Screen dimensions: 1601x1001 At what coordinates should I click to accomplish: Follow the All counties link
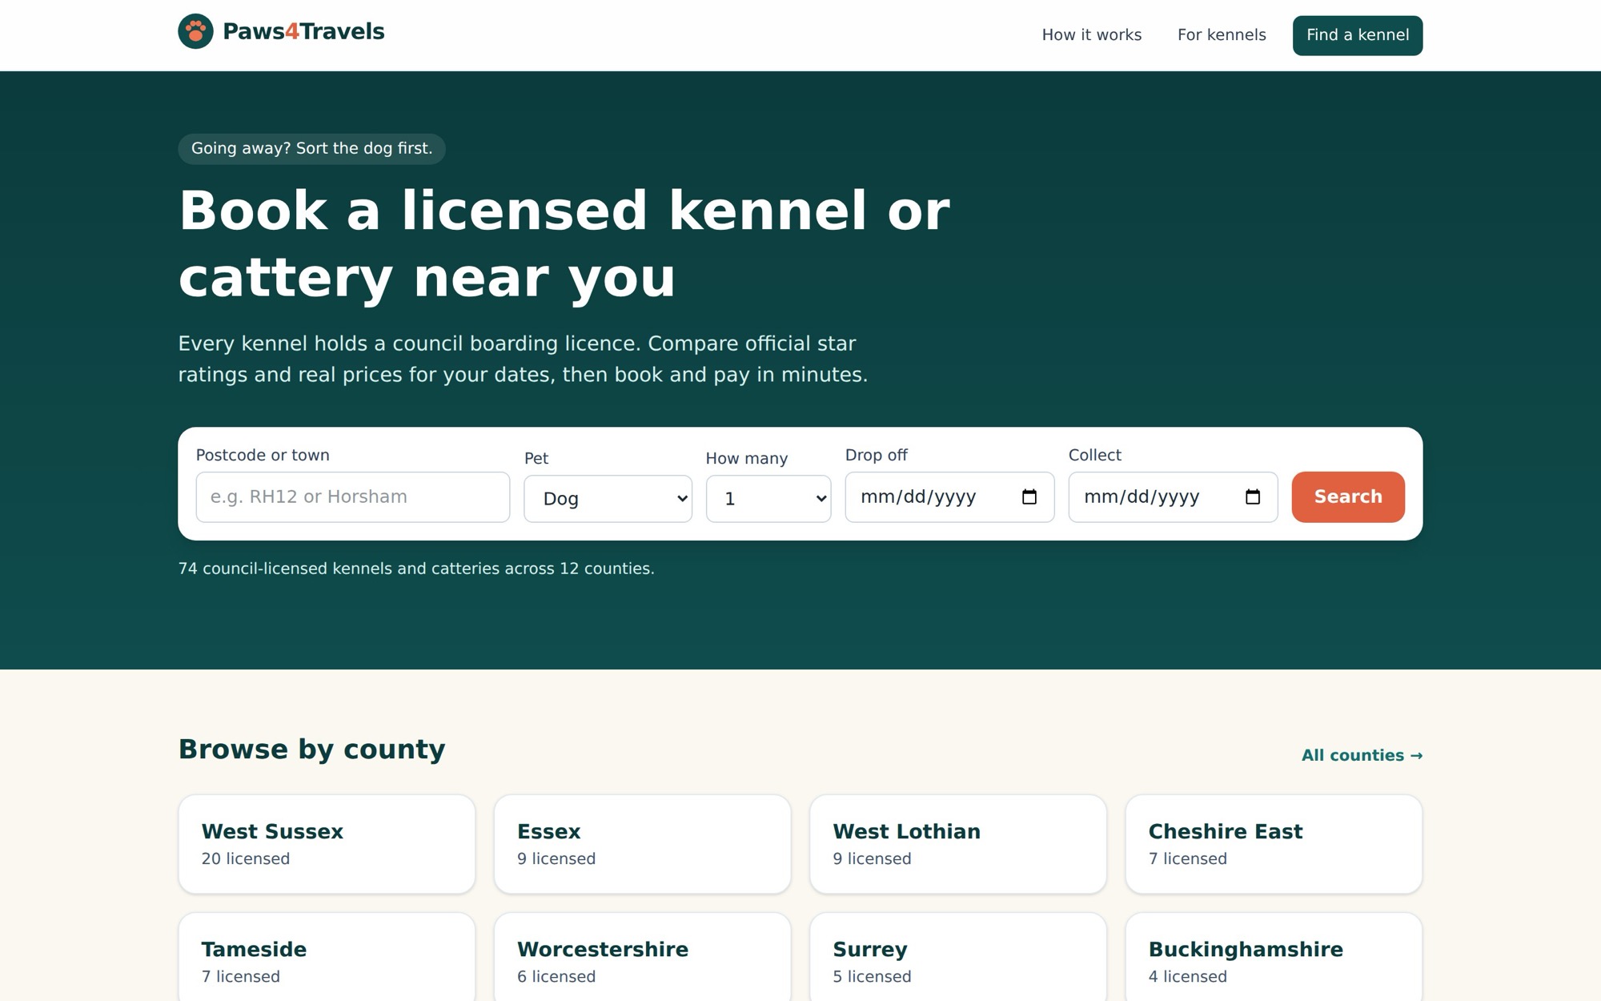coord(1362,755)
